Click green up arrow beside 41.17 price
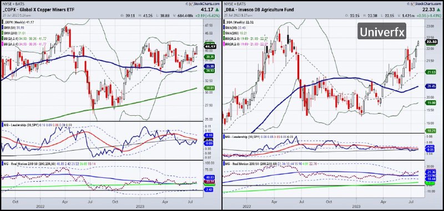 tap(218, 9)
